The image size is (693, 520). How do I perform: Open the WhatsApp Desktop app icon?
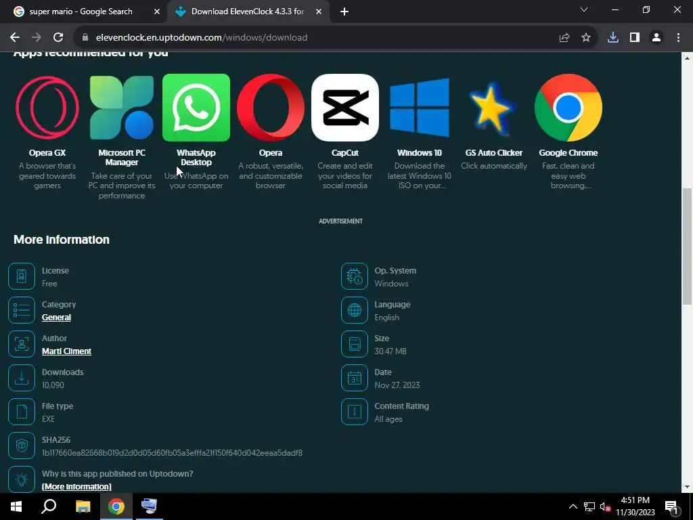[x=196, y=108]
